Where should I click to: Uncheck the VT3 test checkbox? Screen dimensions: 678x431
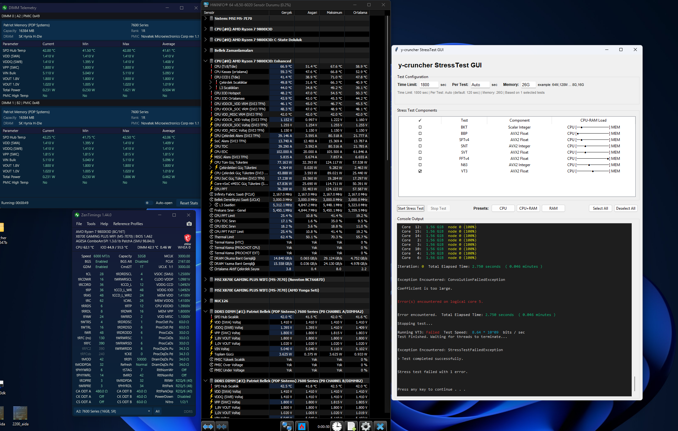(x=420, y=171)
